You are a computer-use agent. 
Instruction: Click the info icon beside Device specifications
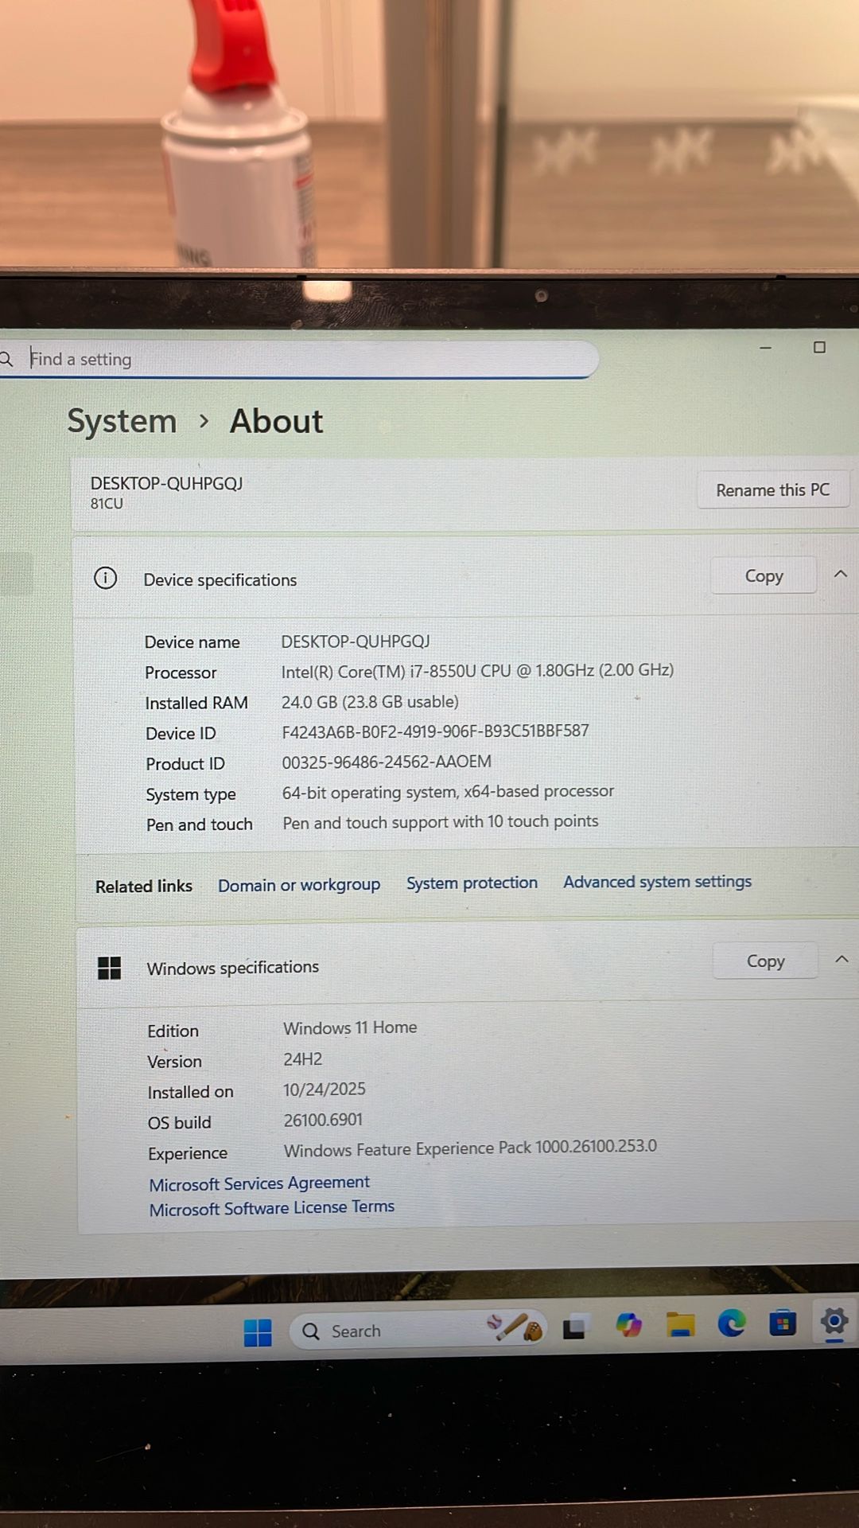pos(106,578)
